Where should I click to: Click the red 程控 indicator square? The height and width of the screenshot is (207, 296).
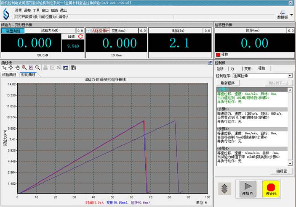coord(218,55)
